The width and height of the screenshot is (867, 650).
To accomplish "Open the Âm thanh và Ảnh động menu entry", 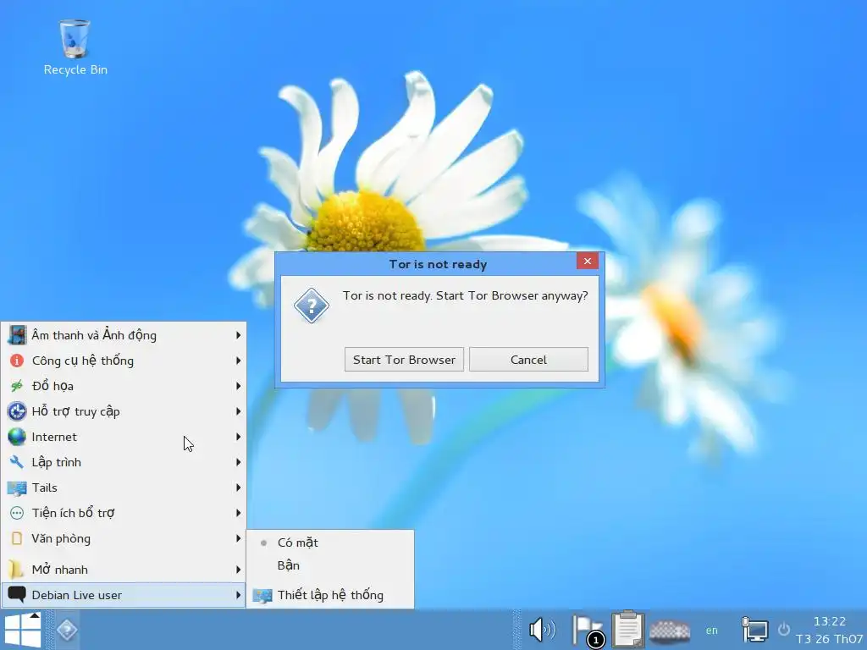I will coord(124,335).
